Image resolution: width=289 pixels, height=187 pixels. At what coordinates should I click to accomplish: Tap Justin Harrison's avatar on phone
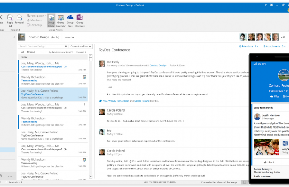[x=257, y=117]
